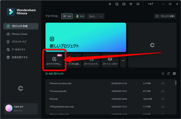Select the 16:9 aspect ratio
Screen dimensions: 181x119
point(67,16)
